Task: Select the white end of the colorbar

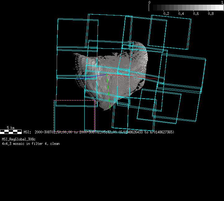Action: [220, 8]
